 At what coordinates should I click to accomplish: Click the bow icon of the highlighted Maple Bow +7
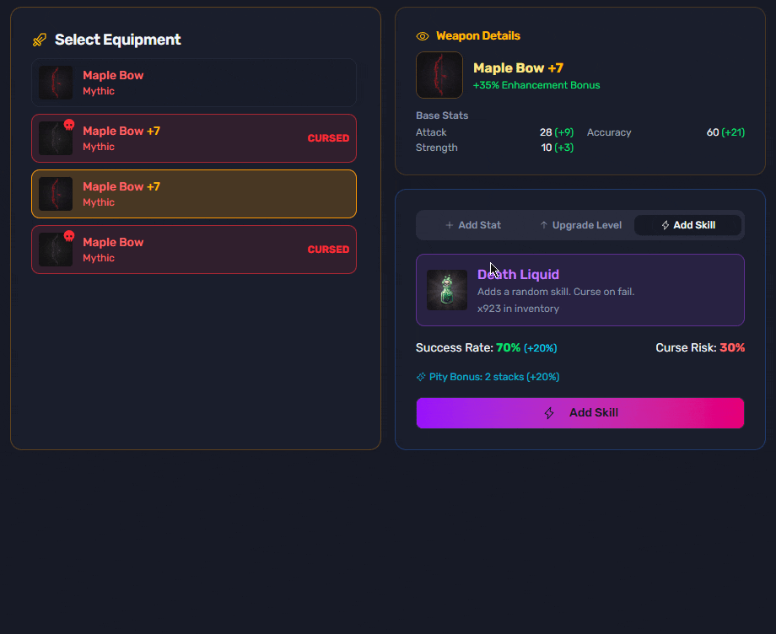point(56,194)
